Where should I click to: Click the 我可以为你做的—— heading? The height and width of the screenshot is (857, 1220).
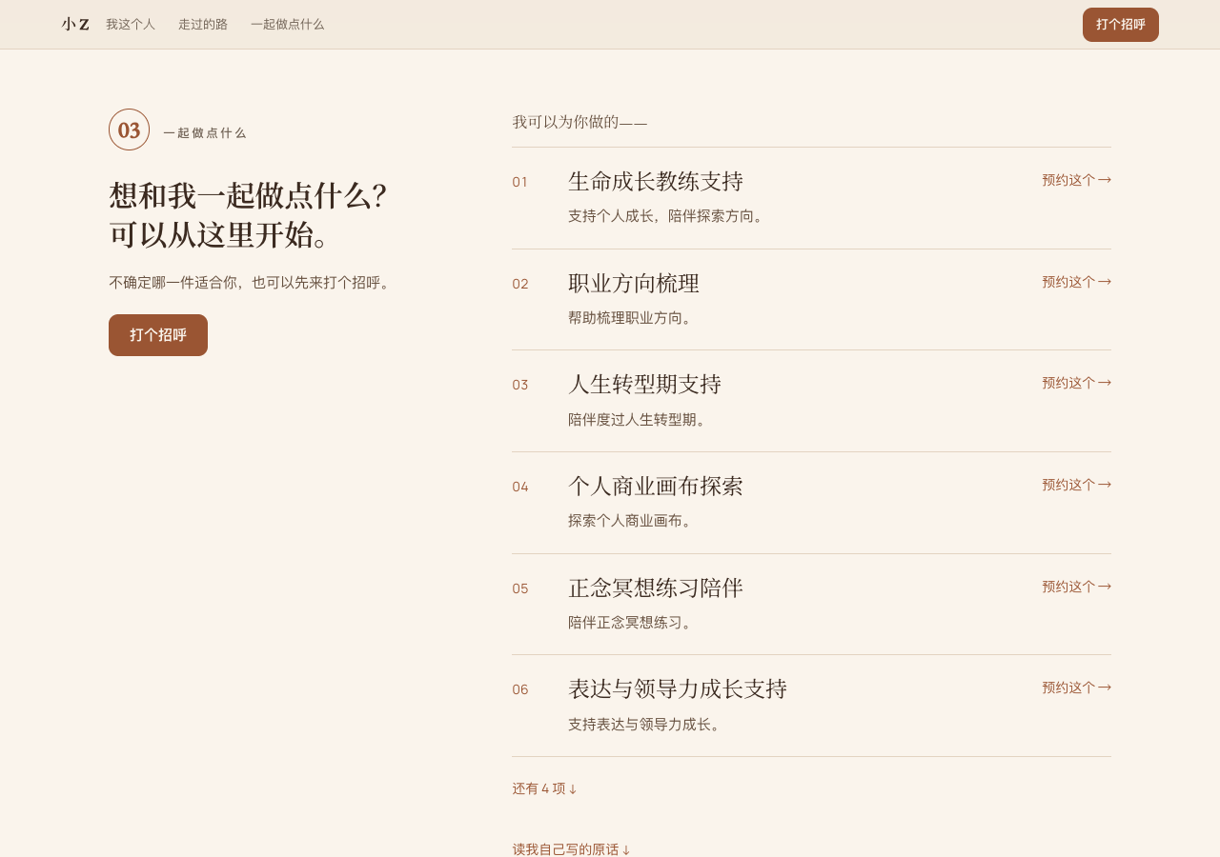pos(579,122)
